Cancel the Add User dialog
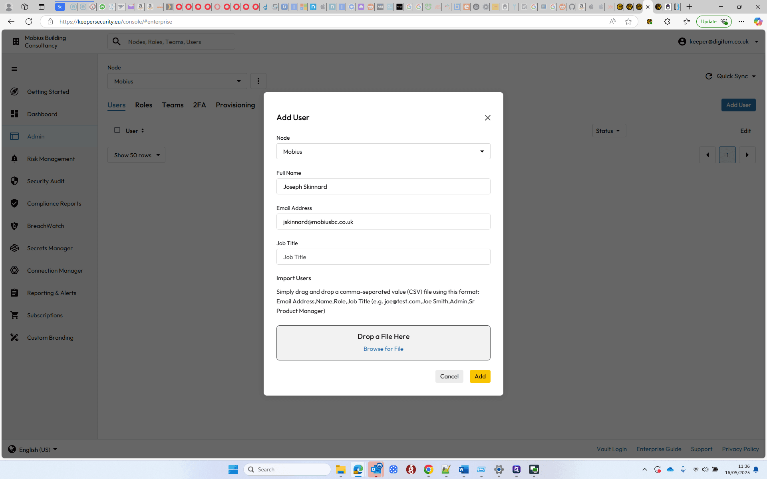767x479 pixels. click(449, 376)
